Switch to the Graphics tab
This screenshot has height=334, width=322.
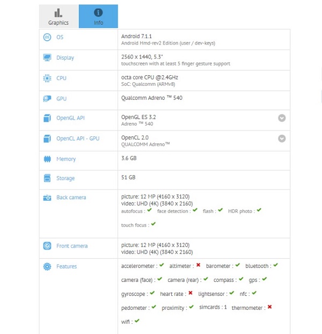pos(58,16)
